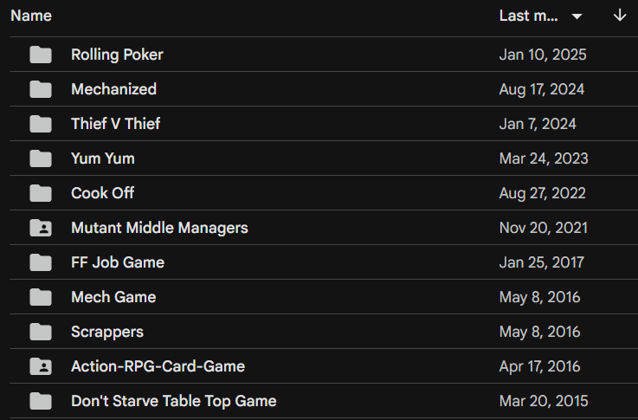Click the Cook Off folder icon

tap(41, 193)
